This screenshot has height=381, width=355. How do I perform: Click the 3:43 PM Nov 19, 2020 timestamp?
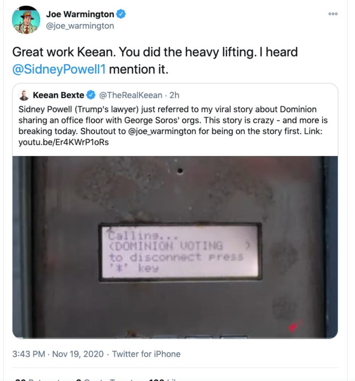pos(58,354)
